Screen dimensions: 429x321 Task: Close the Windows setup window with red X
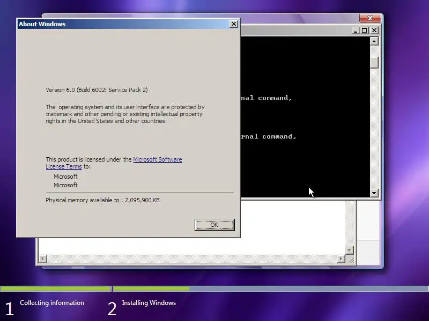(x=370, y=18)
